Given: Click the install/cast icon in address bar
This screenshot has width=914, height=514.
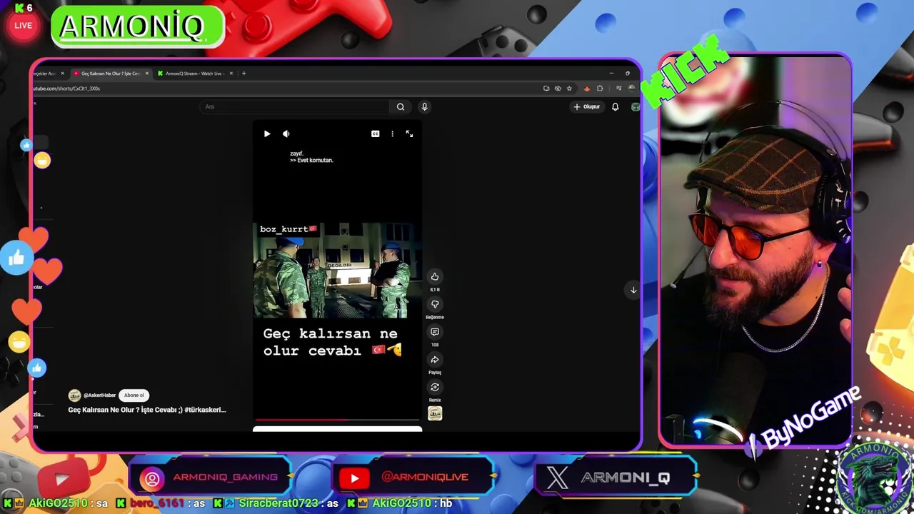Looking at the screenshot, I should click(x=546, y=89).
